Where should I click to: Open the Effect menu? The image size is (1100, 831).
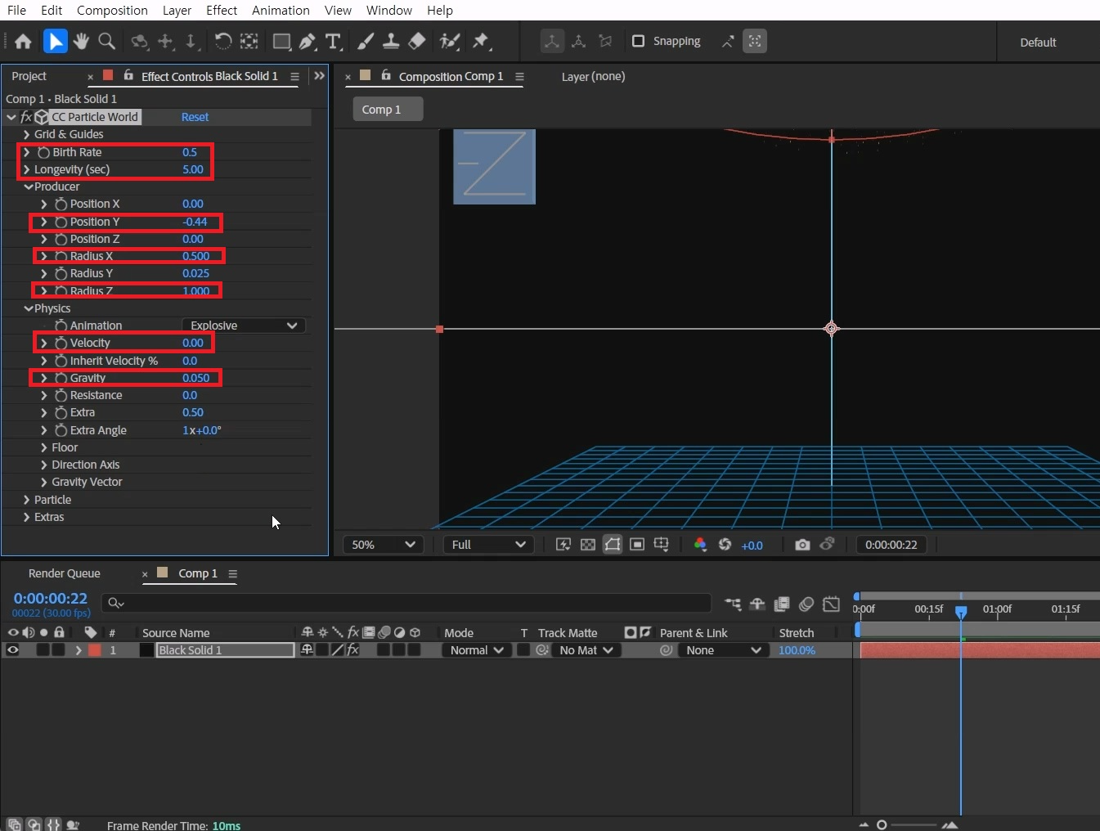tap(222, 10)
